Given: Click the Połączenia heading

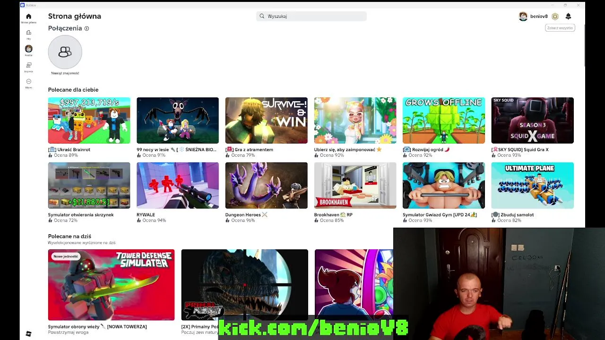Looking at the screenshot, I should [65, 28].
